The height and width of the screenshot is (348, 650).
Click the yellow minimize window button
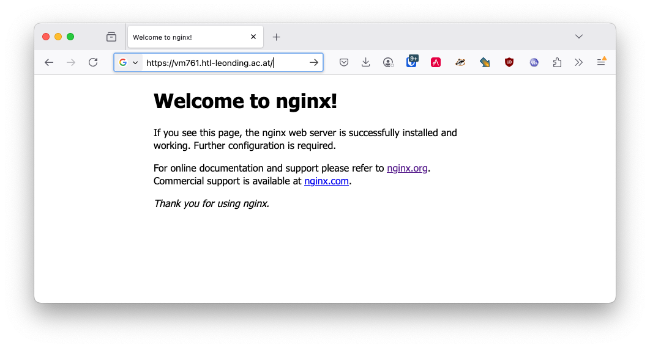[x=58, y=37]
